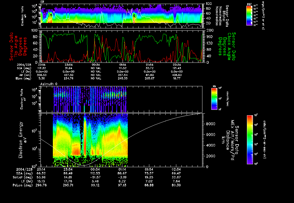The width and height of the screenshot is (294, 203).
Task: Click the cnts/(cm**2-sr-sec-eV) color bar
Action: tap(250, 140)
